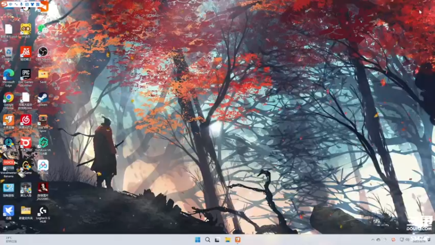
Task: Open volume control speaker icon
Action: 407,240
